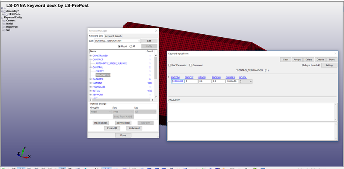The height and width of the screenshot is (169, 344).
Task: Click the horizontal scrollbar of the keyword list
Action: click(x=122, y=100)
